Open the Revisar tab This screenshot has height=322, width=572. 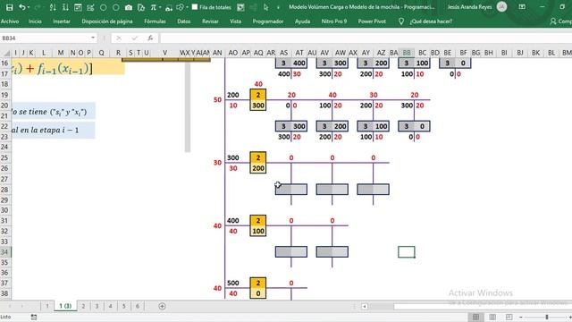[211, 21]
